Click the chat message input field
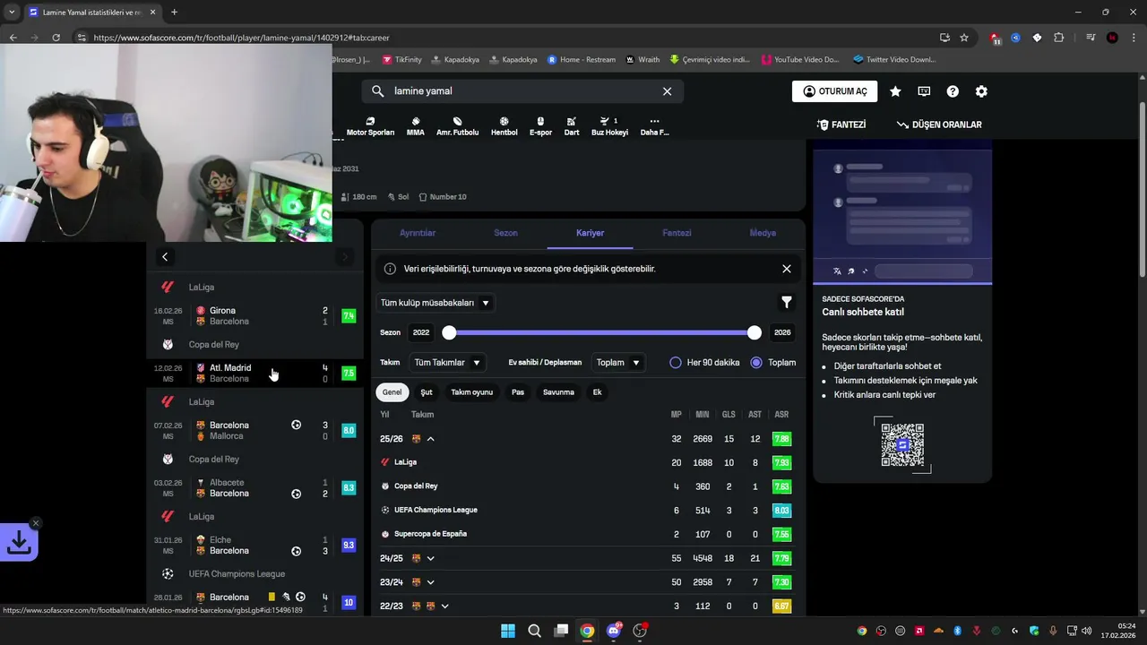This screenshot has height=645, width=1147. coord(924,271)
